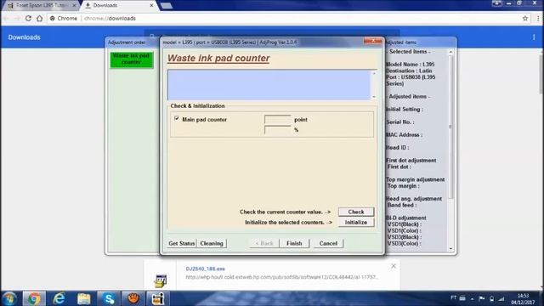Click the Action Center flag icon
544x306 pixels.
click(482, 298)
